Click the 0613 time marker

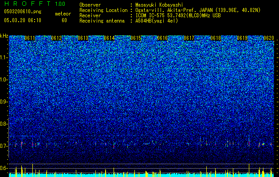[83, 38]
